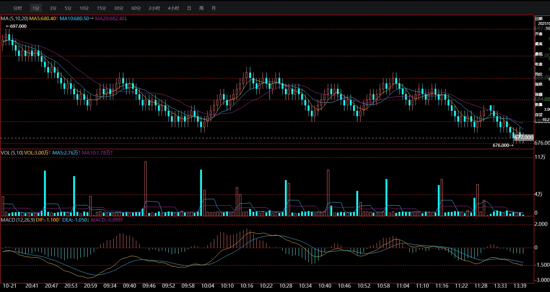Click the MA (5,10,20) indicator label
The image size is (550, 292).
(14, 18)
